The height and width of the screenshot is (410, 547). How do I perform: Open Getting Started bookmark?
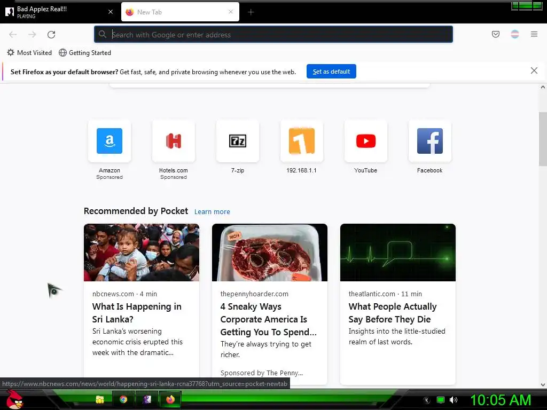[x=85, y=53]
